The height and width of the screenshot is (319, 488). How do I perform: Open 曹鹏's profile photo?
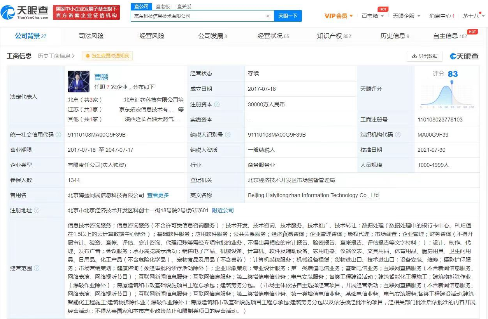click(x=79, y=81)
